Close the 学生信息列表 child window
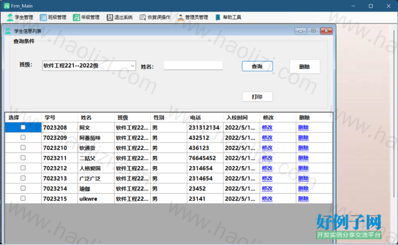The image size is (398, 245). (x=326, y=31)
